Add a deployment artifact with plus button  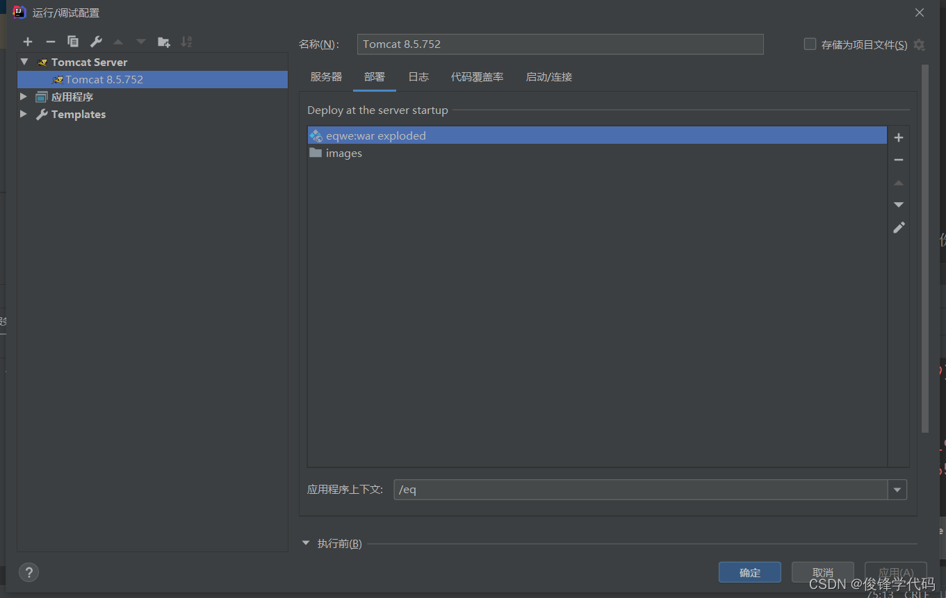[x=899, y=138]
